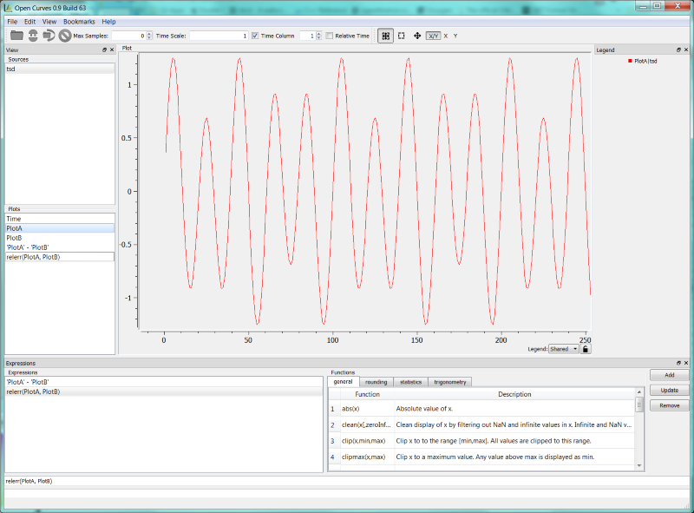Screen dimensions: 694x513
Task: Float the Legend panel with undock icon
Action: click(x=678, y=49)
